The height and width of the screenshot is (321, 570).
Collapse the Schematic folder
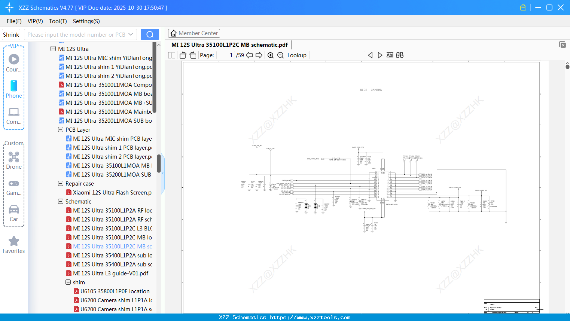pos(60,201)
